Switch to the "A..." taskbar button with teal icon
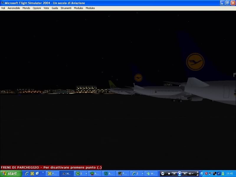Screen dimensions: 236x177 [x=109, y=174]
